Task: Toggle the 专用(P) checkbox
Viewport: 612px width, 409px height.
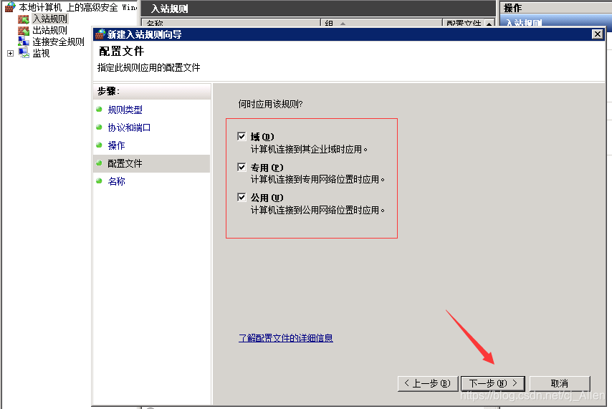Action: click(x=242, y=167)
